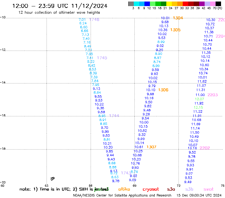This screenshot has height=198, width=225.
Task: Click the green wave height value 12.07
Action: (199, 99)
